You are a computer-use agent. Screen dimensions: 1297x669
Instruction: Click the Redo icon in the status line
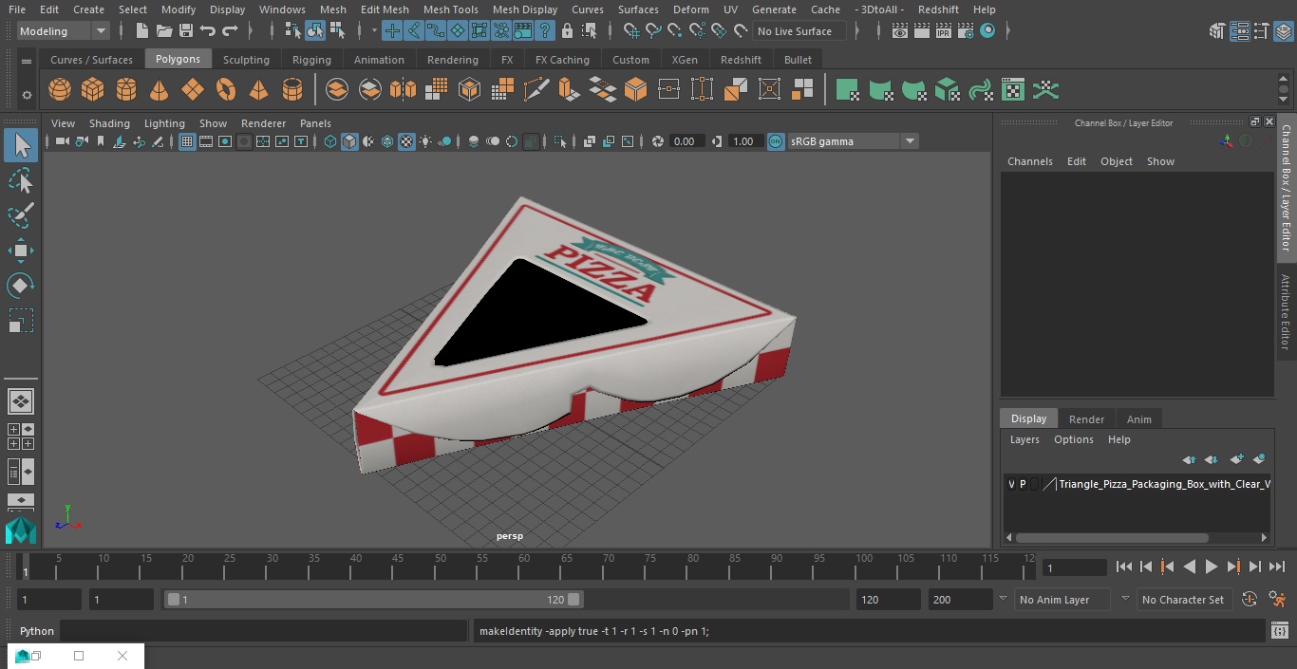230,31
